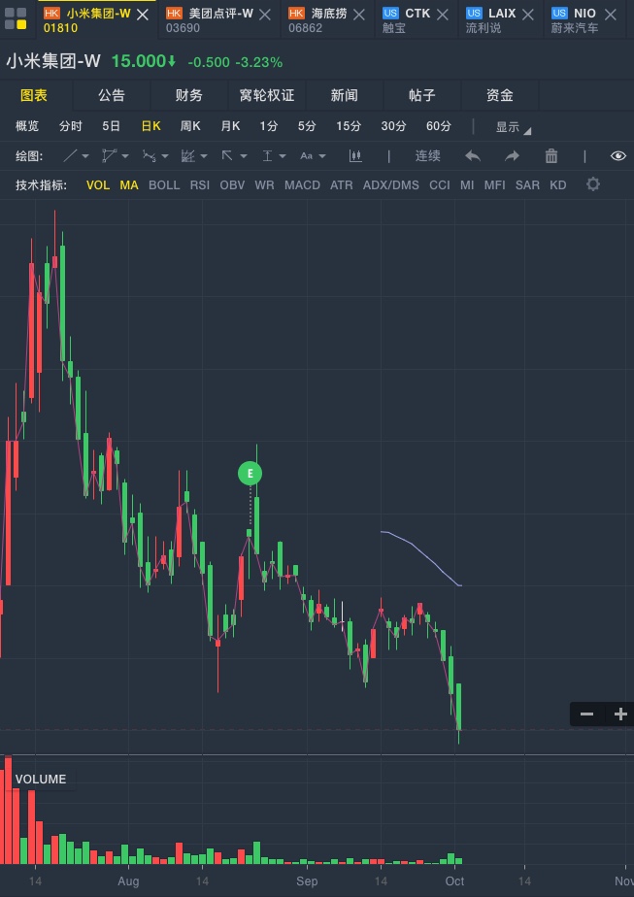Select the 月K monthly candlestick period

pyautogui.click(x=231, y=126)
